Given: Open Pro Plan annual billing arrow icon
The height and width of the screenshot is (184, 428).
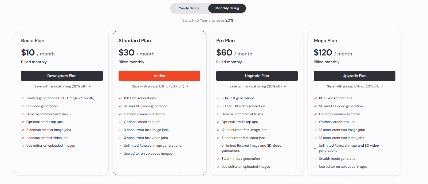Looking at the screenshot, I should click(x=285, y=86).
